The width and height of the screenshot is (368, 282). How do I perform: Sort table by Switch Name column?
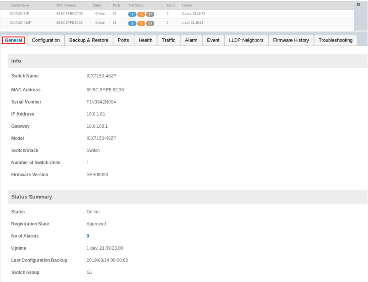[20, 5]
